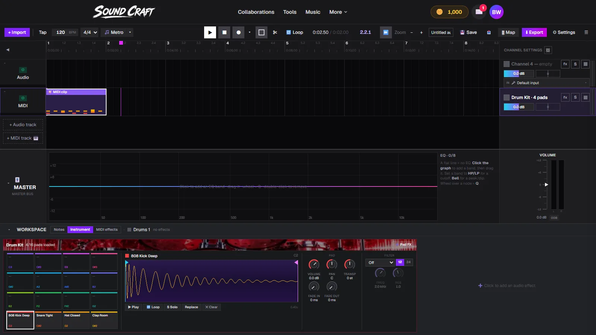This screenshot has height=335, width=596.
Task: Click the Import button
Action: (x=17, y=32)
